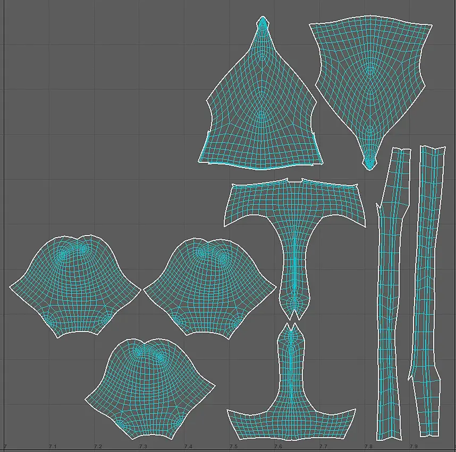Select the middle dome-shaped UV shell

[x=209, y=288]
